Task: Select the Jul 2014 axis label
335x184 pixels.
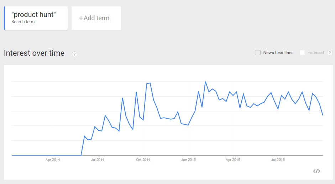Action: (x=98, y=160)
